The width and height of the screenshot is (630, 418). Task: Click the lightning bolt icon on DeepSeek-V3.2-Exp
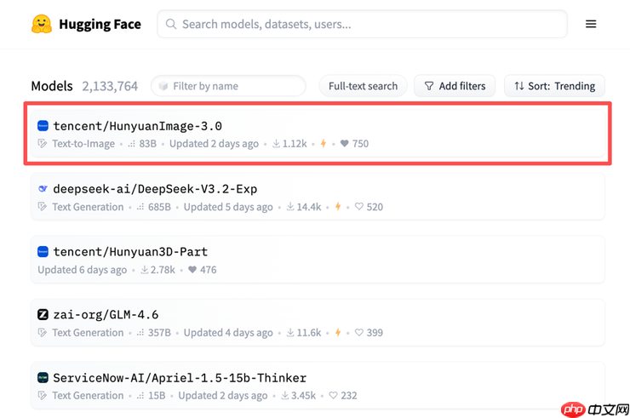(338, 207)
